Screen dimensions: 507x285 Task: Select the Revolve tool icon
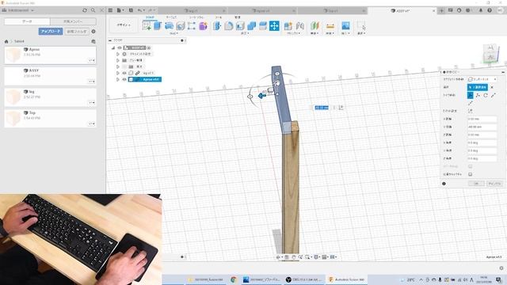coord(169,26)
